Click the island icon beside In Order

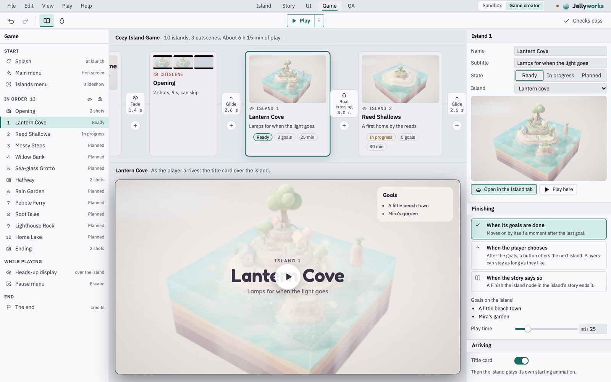coord(90,99)
